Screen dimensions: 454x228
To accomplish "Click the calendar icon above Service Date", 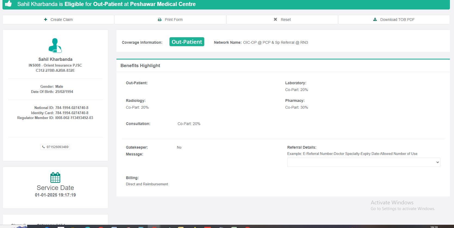I will (x=55, y=177).
